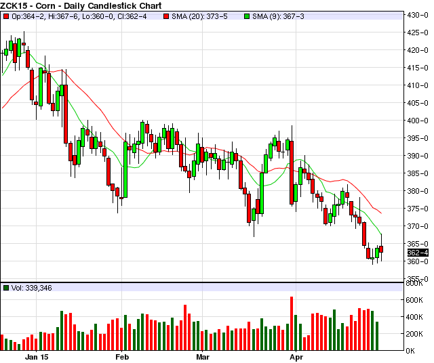
Task: Click the 370-0 price axis label
Action: (418, 226)
